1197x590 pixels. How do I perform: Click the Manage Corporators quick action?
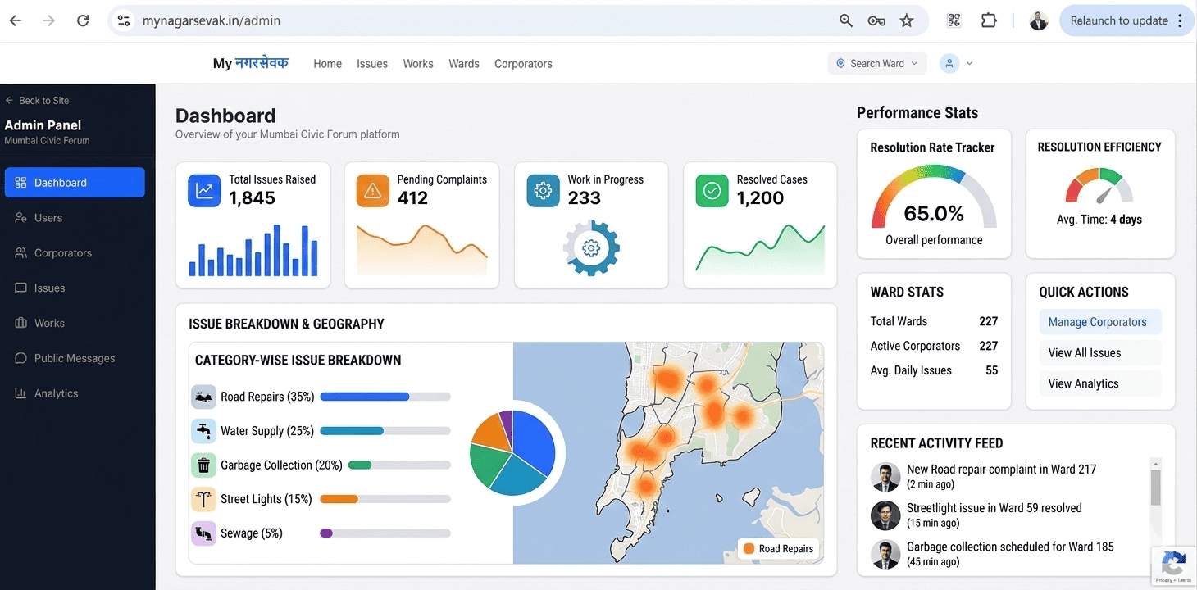click(1099, 322)
